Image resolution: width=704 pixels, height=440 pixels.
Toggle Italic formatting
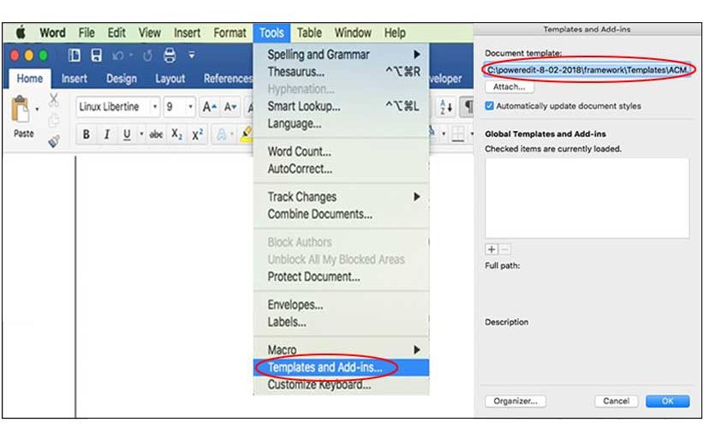coord(107,134)
